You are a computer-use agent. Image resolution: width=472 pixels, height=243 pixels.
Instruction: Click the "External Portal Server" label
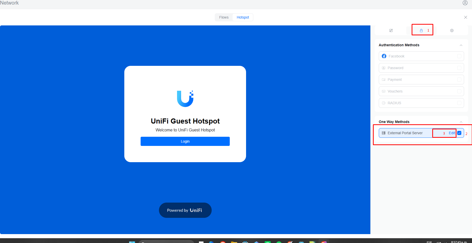pyautogui.click(x=405, y=133)
